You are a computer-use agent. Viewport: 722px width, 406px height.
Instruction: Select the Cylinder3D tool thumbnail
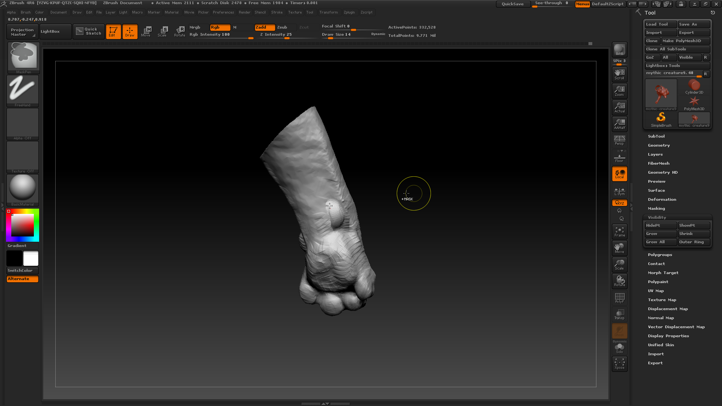tap(694, 87)
